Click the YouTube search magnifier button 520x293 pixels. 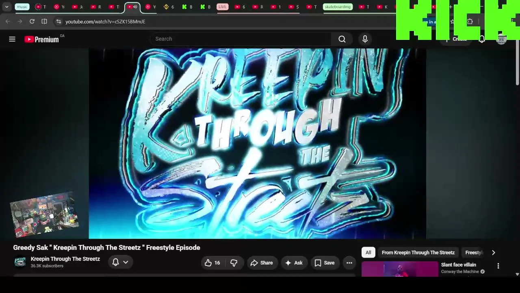tap(342, 39)
